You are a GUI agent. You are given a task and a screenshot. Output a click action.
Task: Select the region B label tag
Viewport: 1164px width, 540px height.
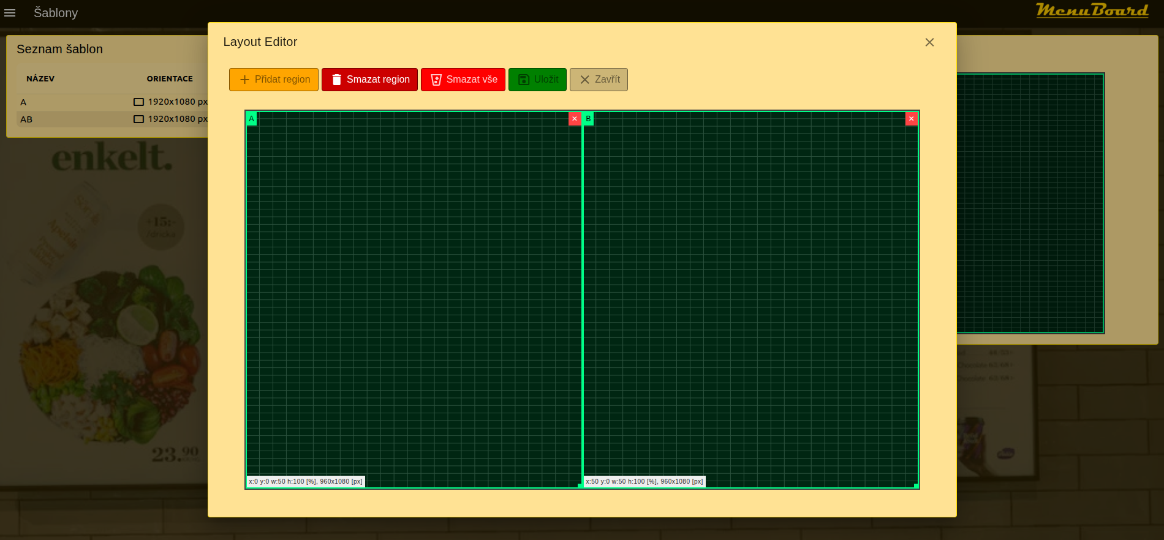(x=588, y=119)
